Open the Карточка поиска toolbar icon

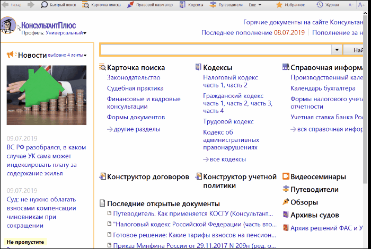(85, 4)
